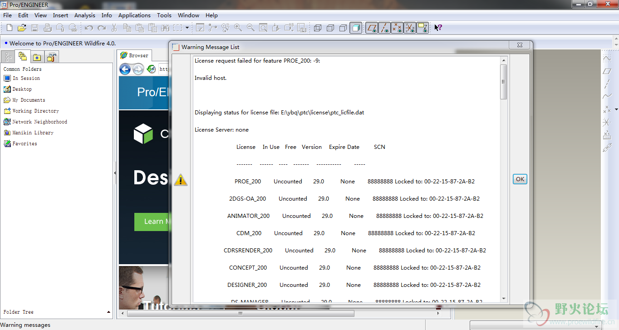This screenshot has width=619, height=330.
Task: Click the browser Back arrow button
Action: (125, 69)
